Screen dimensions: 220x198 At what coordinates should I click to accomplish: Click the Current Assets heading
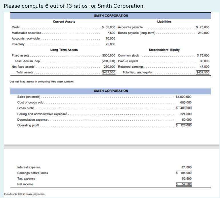click(x=64, y=22)
